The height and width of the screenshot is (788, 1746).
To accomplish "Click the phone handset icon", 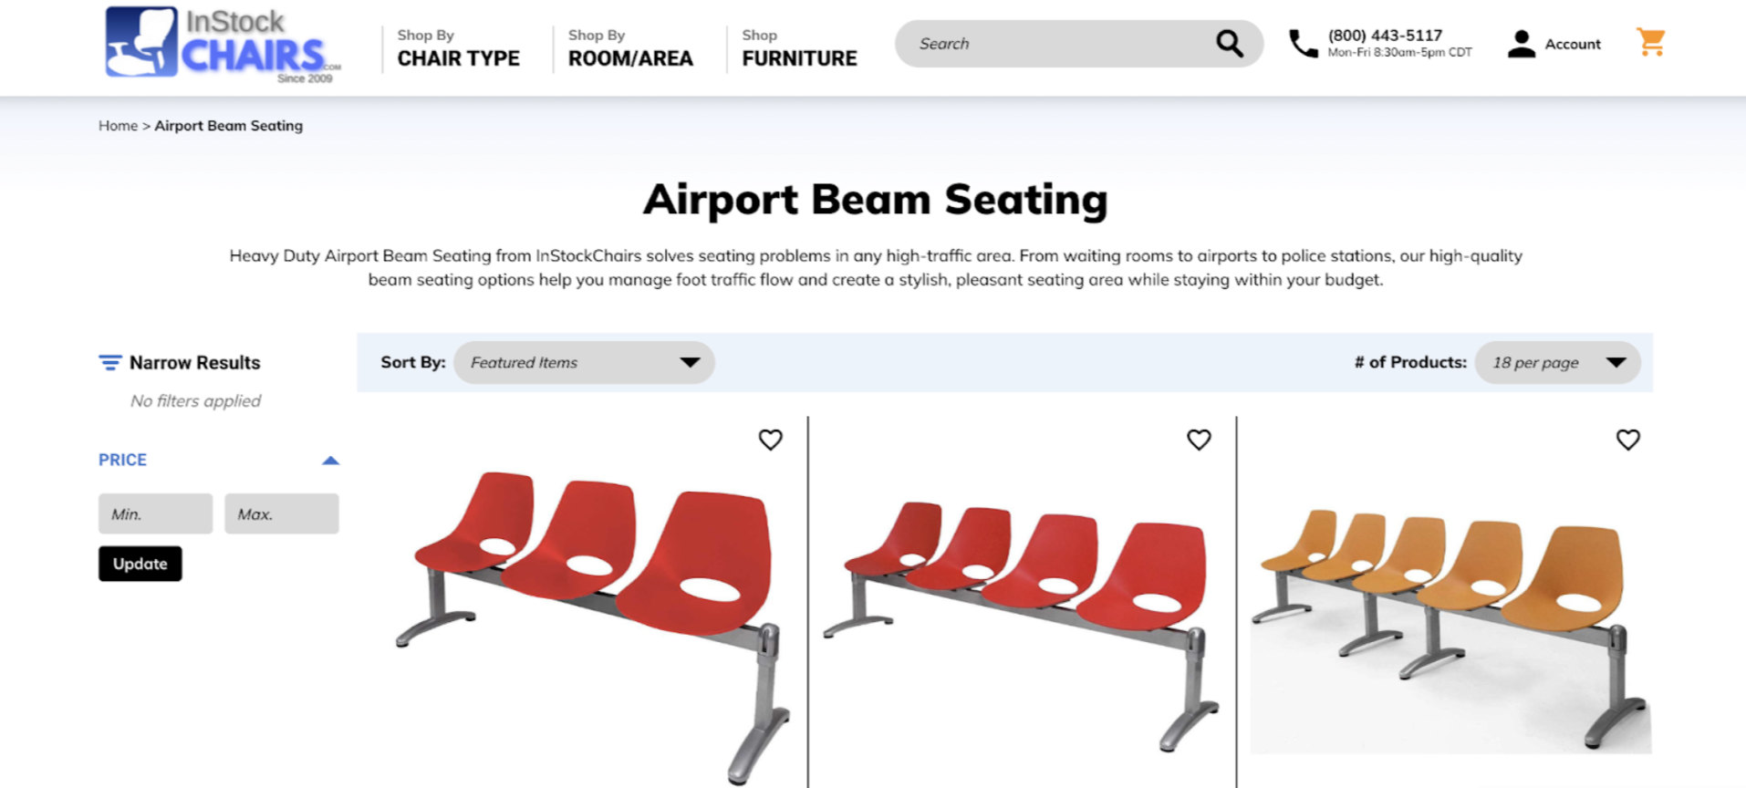I will (1303, 44).
